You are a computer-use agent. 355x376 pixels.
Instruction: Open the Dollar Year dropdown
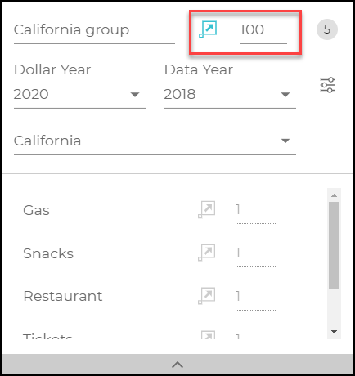(x=79, y=95)
